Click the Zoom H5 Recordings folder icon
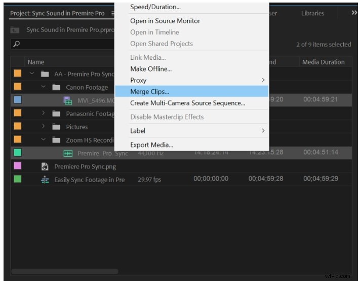The image size is (360, 281). 56,140
